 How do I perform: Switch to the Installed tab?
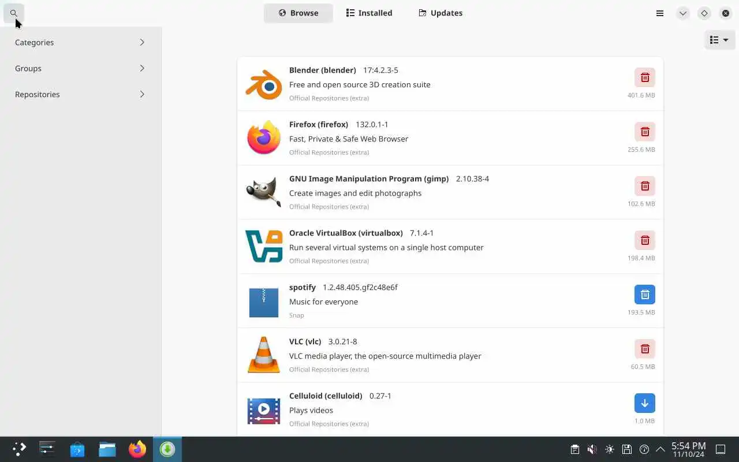coord(369,13)
